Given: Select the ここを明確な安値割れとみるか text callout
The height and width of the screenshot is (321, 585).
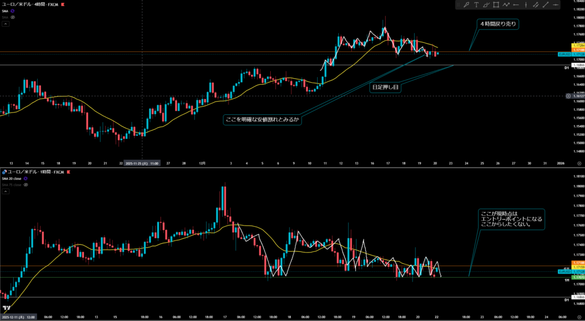Looking at the screenshot, I should 263,120.
